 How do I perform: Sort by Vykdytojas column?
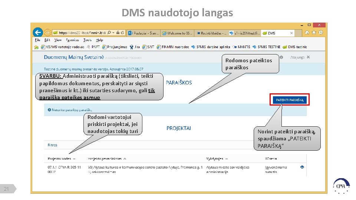(x=217, y=159)
